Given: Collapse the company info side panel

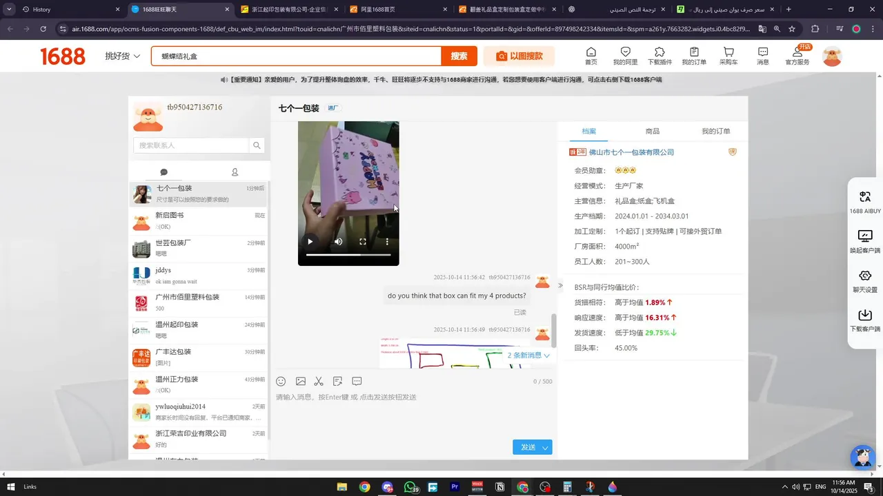Looking at the screenshot, I should pyautogui.click(x=560, y=285).
